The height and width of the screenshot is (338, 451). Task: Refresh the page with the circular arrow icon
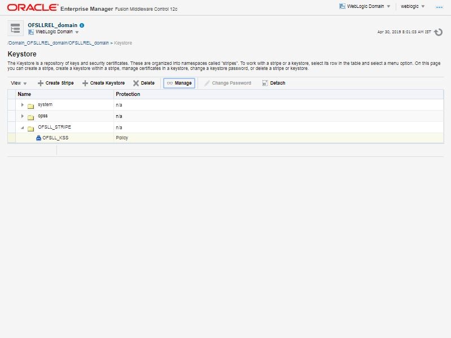[438, 32]
